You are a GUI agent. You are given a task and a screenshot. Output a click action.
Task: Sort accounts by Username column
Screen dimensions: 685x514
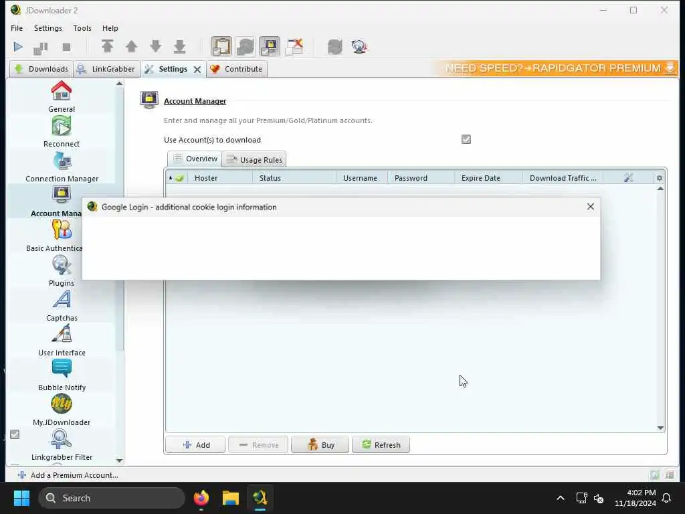tap(362, 178)
